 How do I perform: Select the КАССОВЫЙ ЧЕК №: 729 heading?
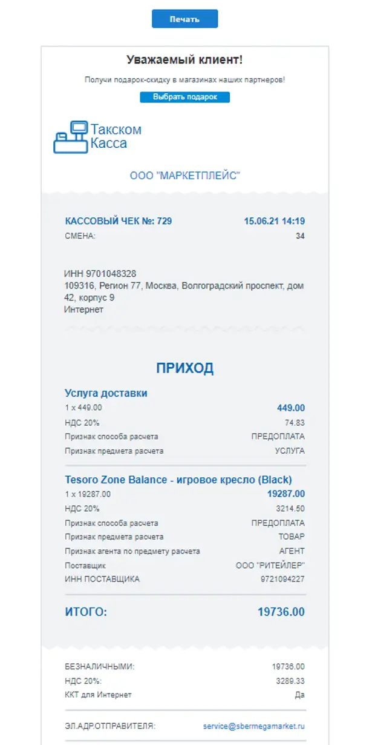[x=118, y=221]
